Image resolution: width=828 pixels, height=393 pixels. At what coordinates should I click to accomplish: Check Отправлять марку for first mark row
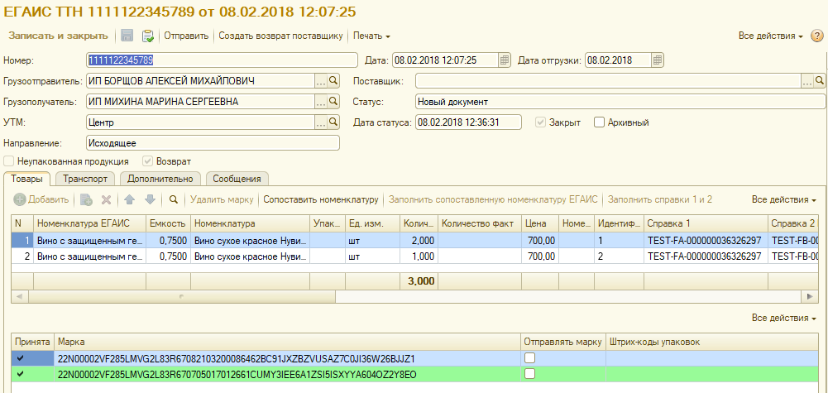[x=529, y=358]
